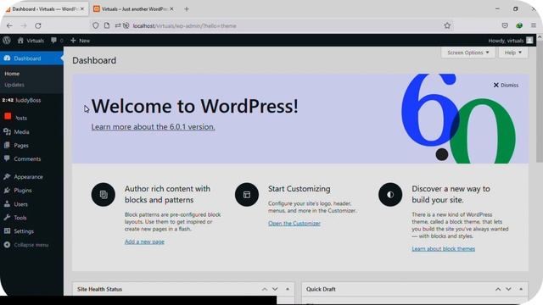Bookmark this page with the star icon
Image resolution: width=543 pixels, height=305 pixels.
447,25
